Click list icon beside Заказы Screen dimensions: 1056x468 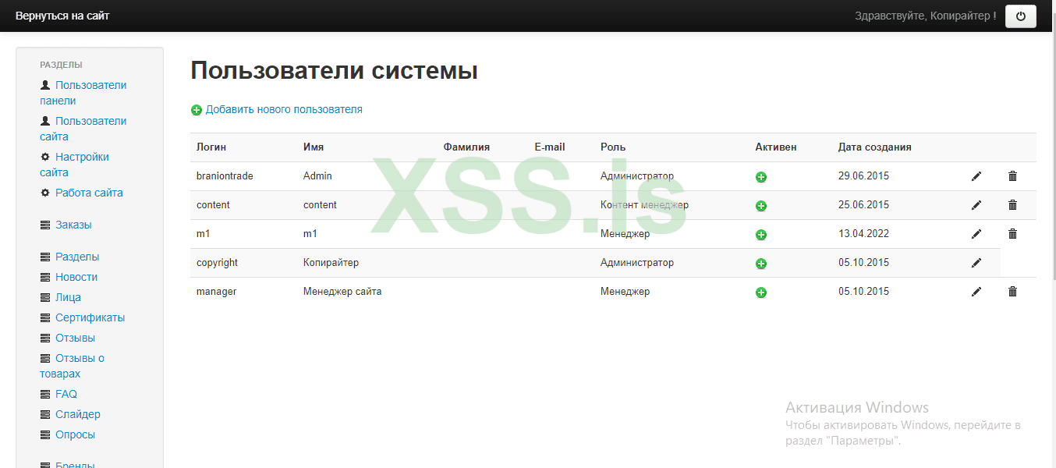(45, 225)
